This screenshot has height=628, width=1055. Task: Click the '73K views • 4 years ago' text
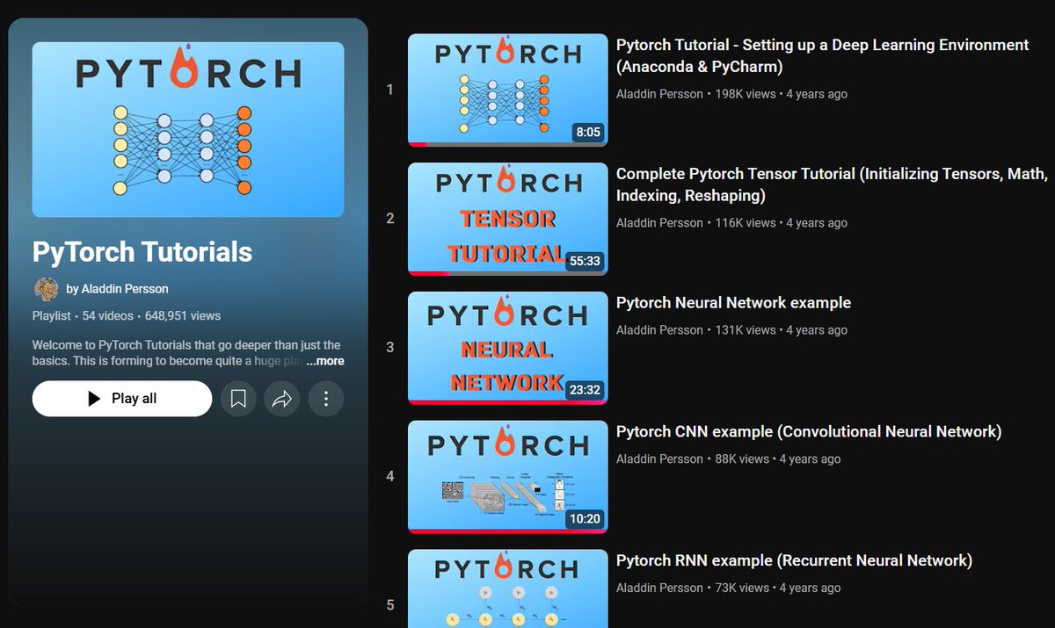point(778,588)
